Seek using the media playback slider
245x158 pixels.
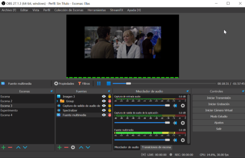[164, 83]
